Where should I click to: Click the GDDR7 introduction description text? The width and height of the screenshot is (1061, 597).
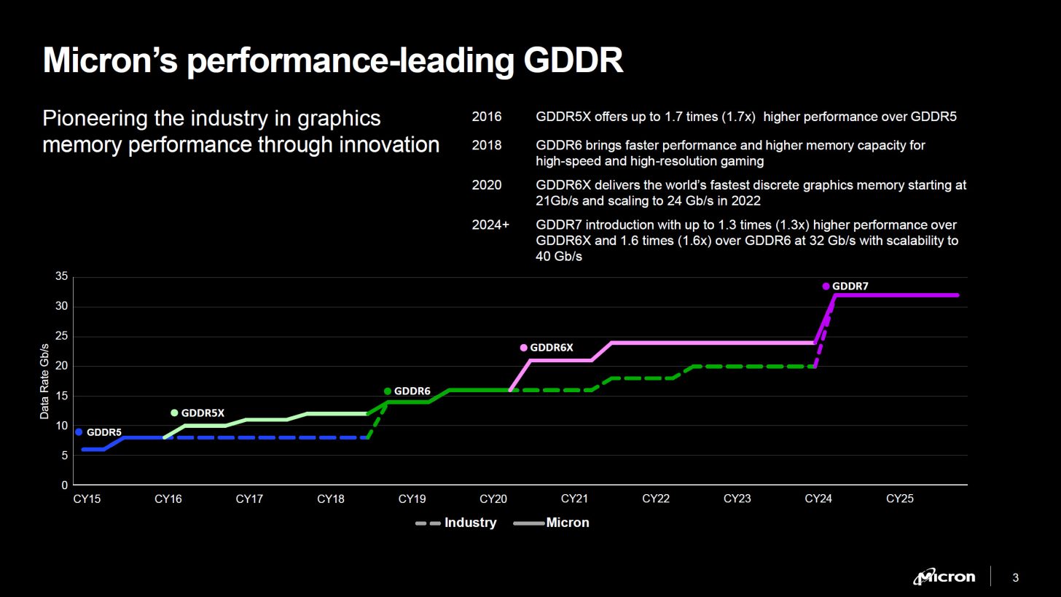tap(747, 241)
